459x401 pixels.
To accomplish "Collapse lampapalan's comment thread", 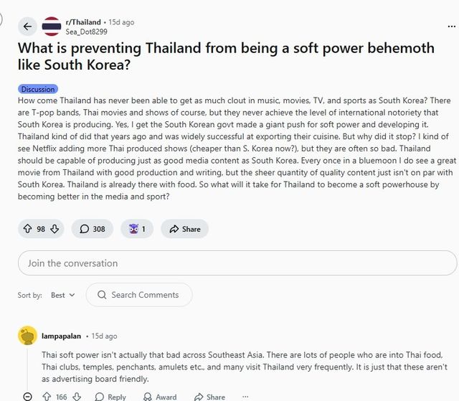I will [27, 396].
